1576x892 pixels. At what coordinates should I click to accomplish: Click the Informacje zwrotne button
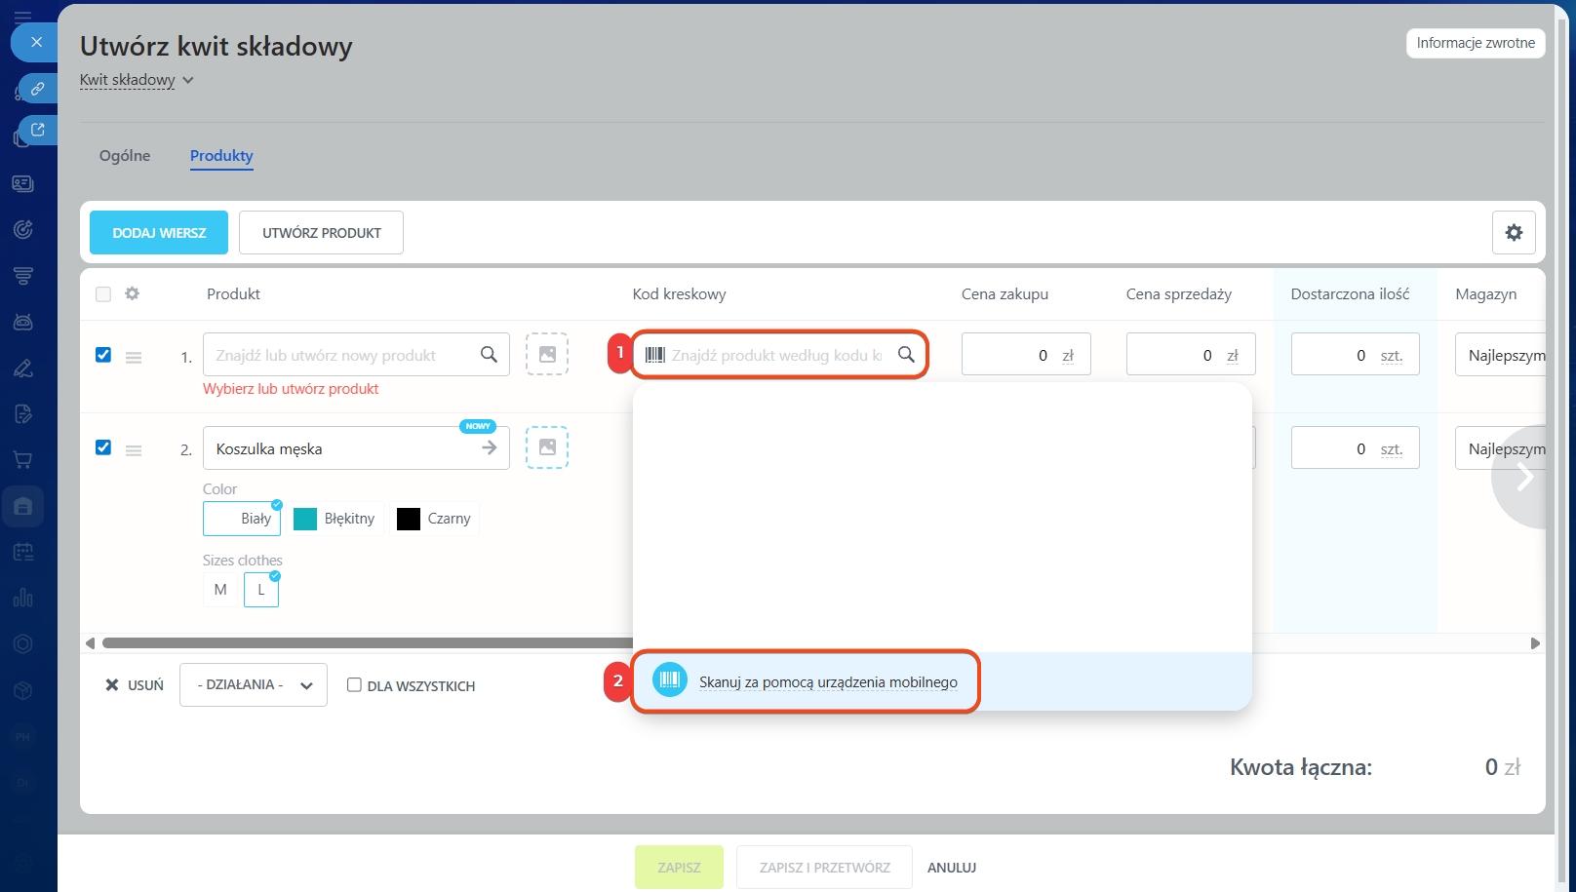pyautogui.click(x=1476, y=43)
